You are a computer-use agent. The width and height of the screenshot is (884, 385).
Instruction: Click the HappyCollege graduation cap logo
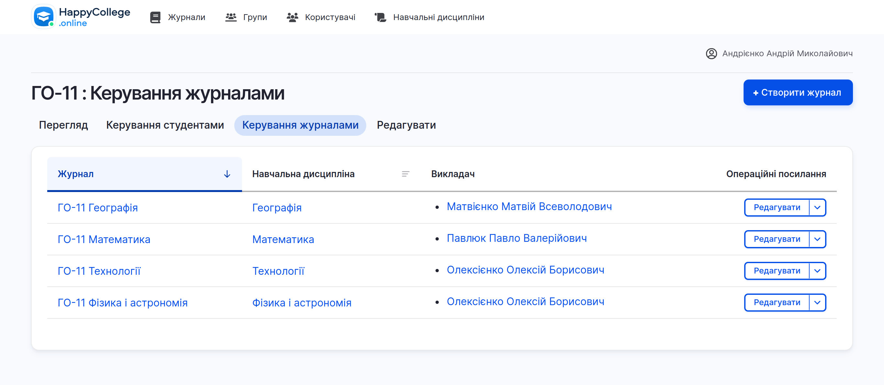pyautogui.click(x=43, y=16)
